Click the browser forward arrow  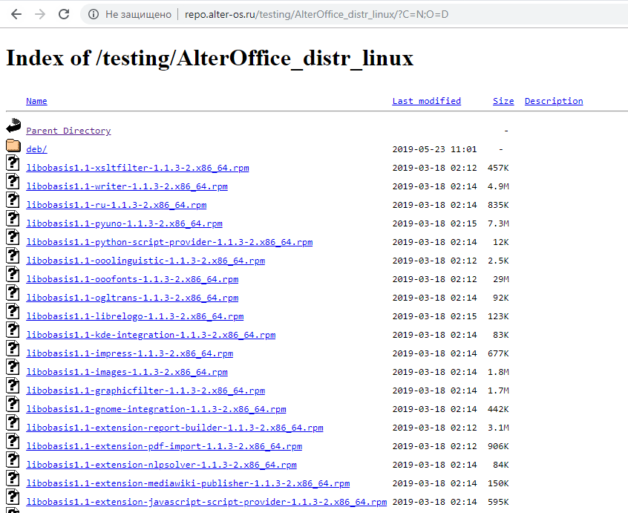40,14
